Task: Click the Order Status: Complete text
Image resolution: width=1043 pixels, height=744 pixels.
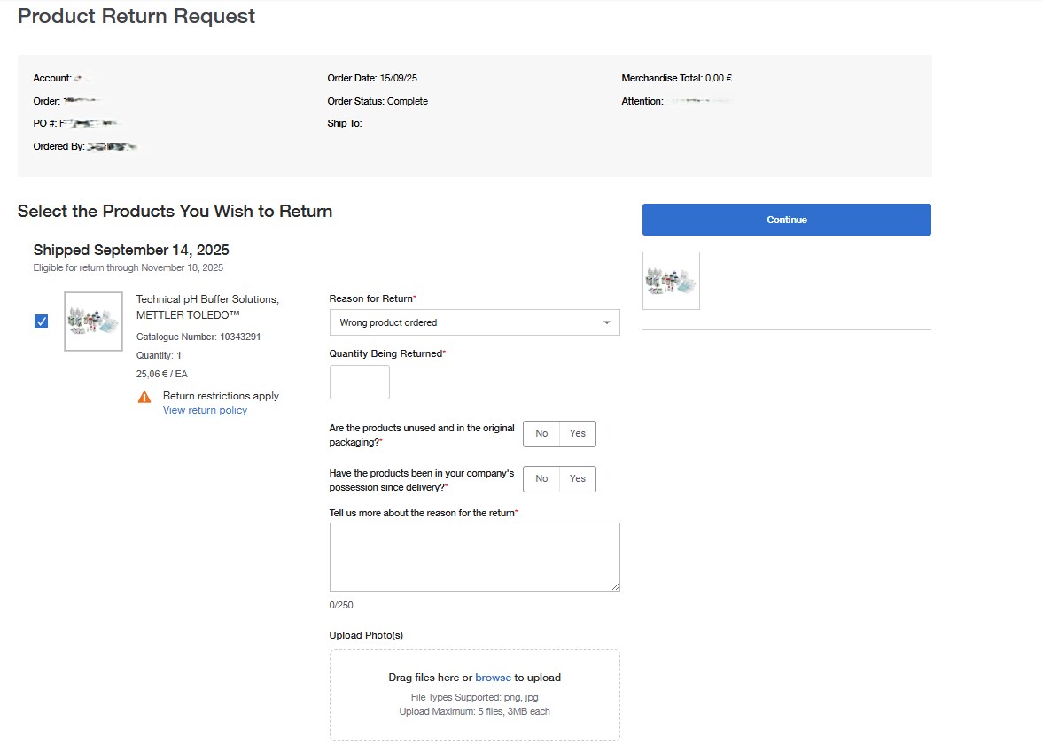Action: coord(378,101)
